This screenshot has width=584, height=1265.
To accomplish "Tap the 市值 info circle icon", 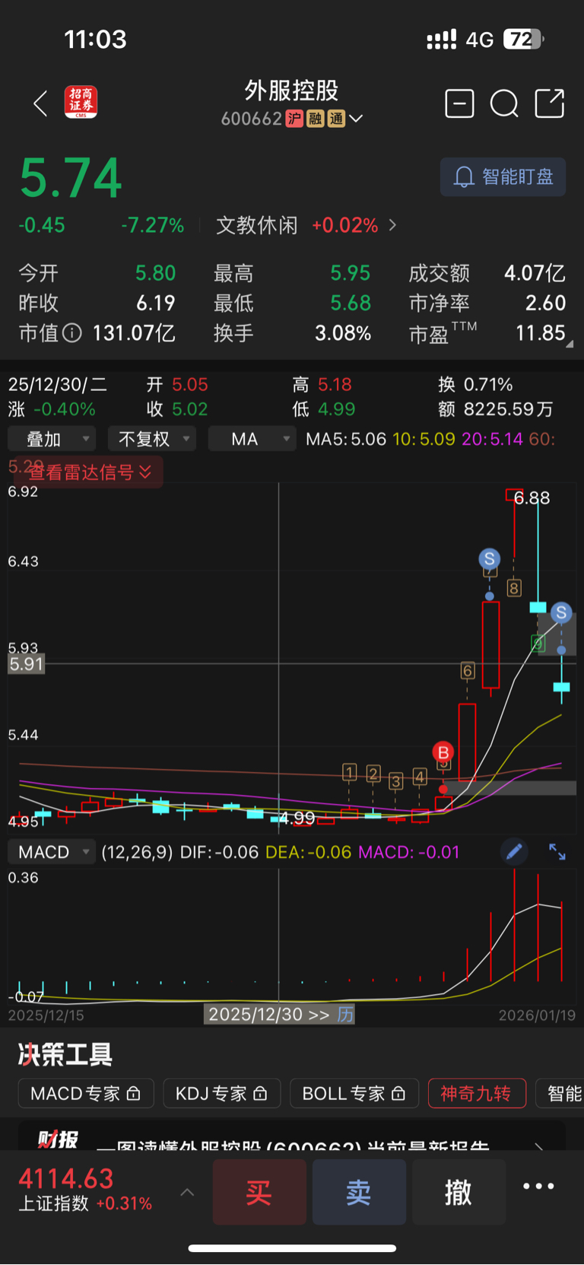I will tap(72, 333).
